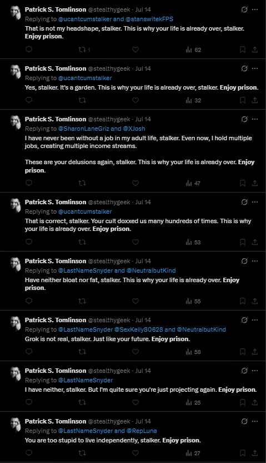Image resolution: width=266 pixels, height=463 pixels.
Task: Bookmark the 'multiple income streams' tweet
Action: 243,183
